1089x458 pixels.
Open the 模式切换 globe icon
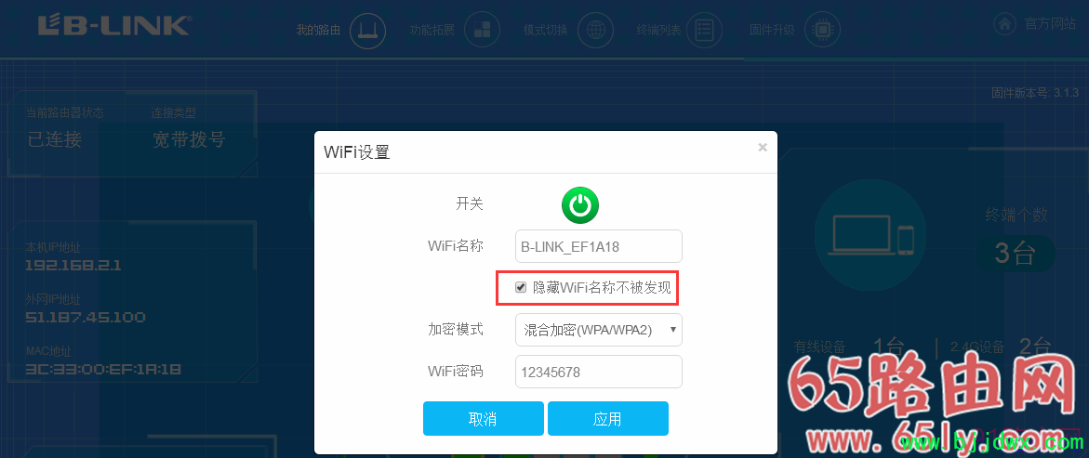pos(595,30)
